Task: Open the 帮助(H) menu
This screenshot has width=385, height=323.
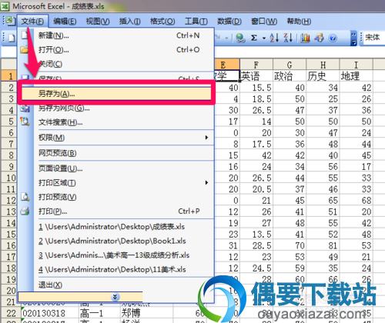Action: click(299, 22)
